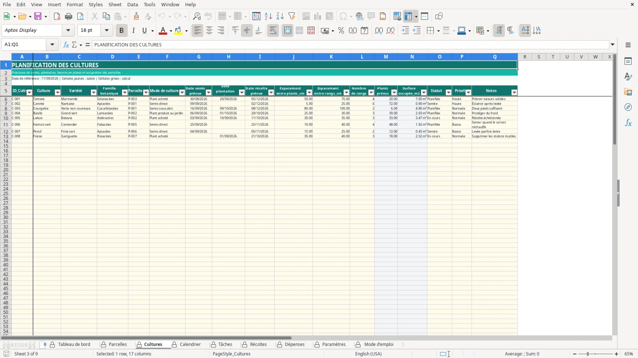Open sidebar settings hamburger menu
Screen dimensions: 638x358
point(628,45)
